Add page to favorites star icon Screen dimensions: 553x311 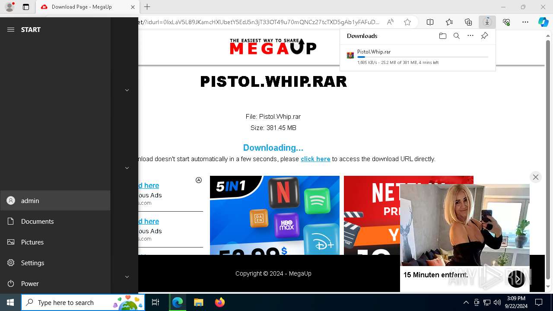coord(407,22)
